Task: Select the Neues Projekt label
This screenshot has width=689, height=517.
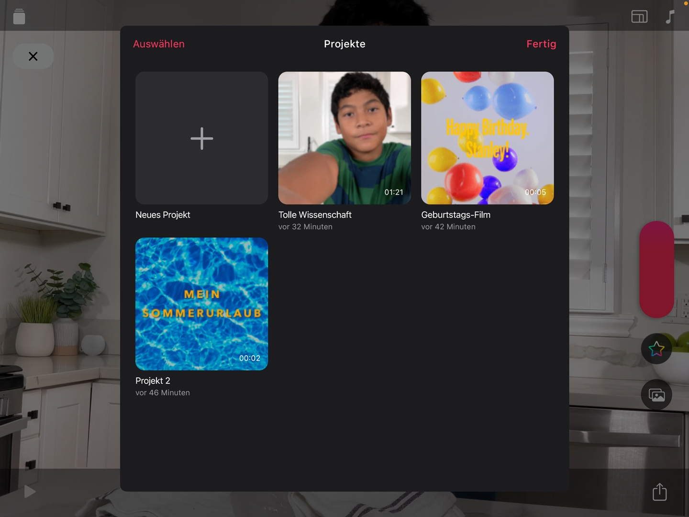Action: coord(163,215)
